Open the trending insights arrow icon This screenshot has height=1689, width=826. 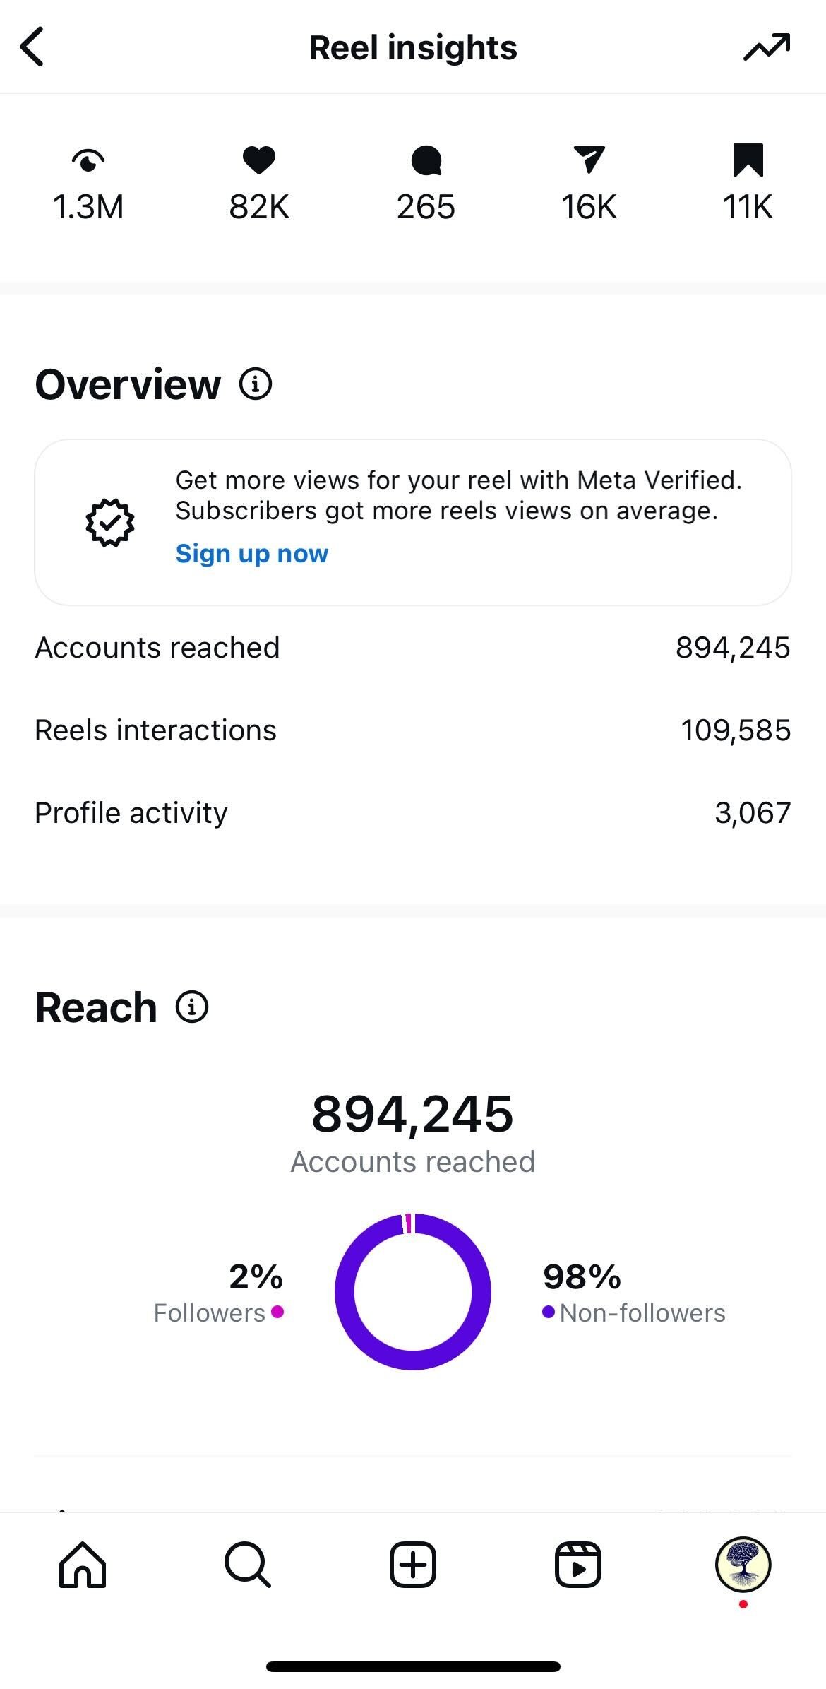[767, 47]
